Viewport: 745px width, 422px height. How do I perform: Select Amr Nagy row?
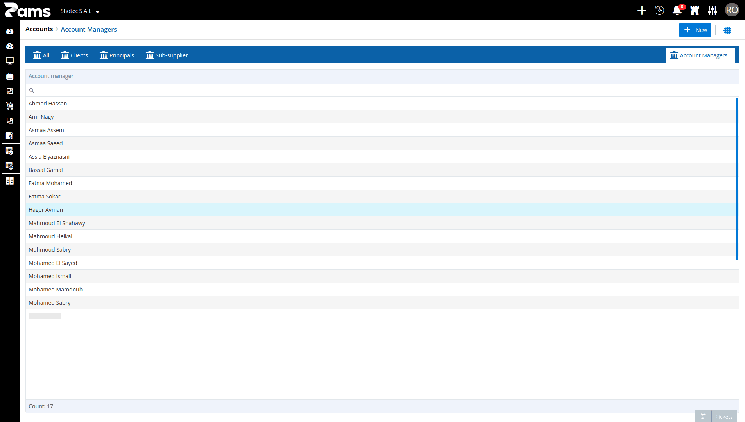[x=381, y=117]
